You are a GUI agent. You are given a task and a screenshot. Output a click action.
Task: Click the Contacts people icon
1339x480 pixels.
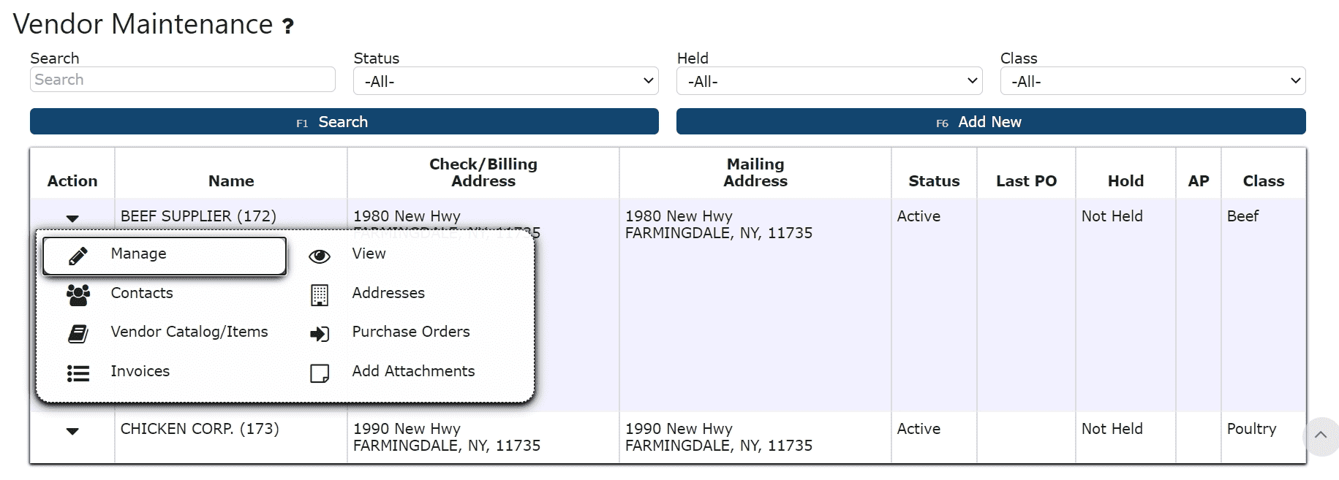[x=78, y=294]
